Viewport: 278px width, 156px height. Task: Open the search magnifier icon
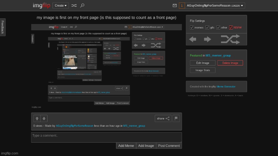point(82,6)
